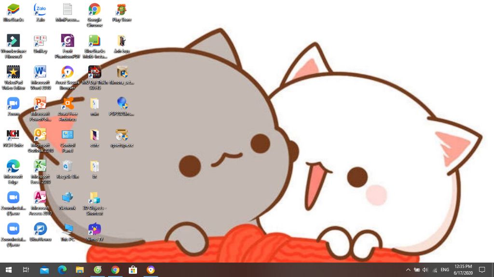Screen dimensions: 494x277
Task: Select Avast Free Antivirus desktop icon
Action: tap(68, 109)
